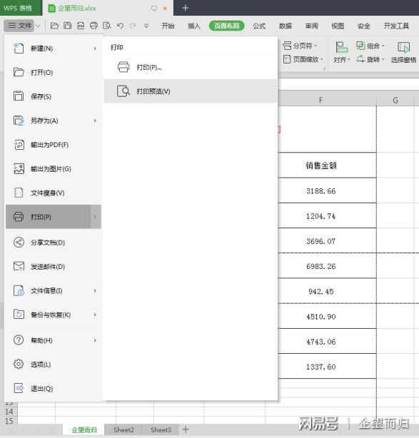Image resolution: width=419 pixels, height=438 pixels.
Task: Choose 打印(P)... in the print submenu
Action: (191, 67)
